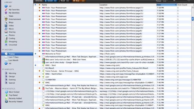Open the flickr.com/photos/formforce/page16/ link
The height and width of the screenshot is (109, 194).
coord(121,11)
